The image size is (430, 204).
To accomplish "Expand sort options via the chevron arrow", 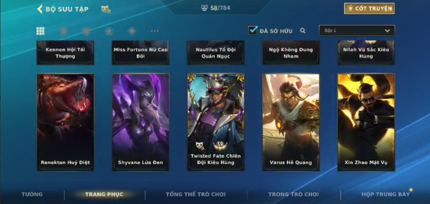I will point(387,31).
